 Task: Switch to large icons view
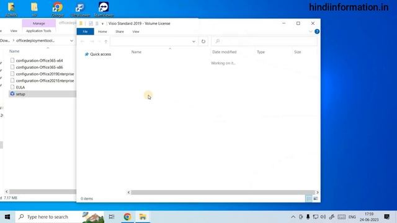316,198
